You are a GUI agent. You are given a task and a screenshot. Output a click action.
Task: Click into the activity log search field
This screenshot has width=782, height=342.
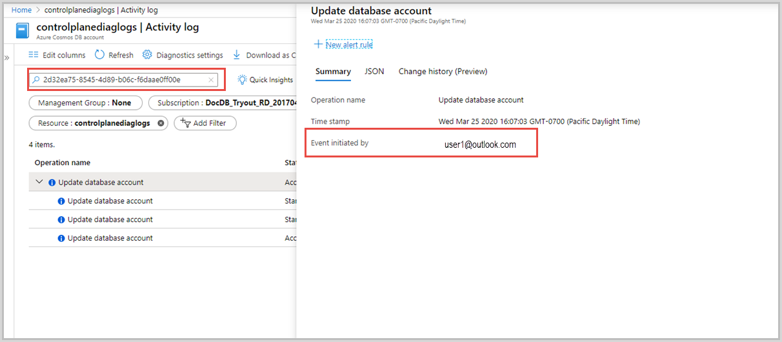pos(123,80)
